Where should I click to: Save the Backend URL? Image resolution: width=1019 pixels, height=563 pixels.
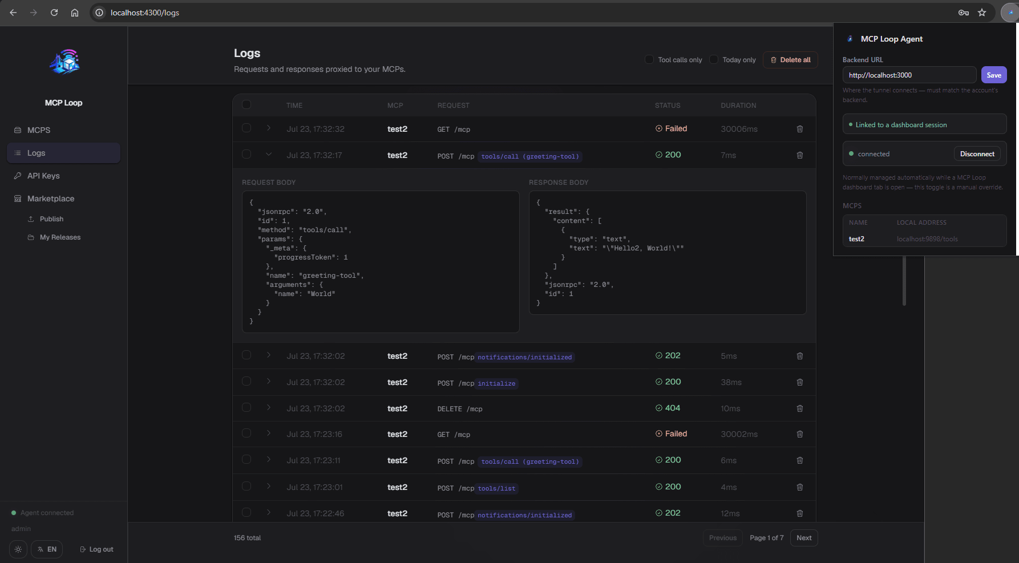(994, 75)
